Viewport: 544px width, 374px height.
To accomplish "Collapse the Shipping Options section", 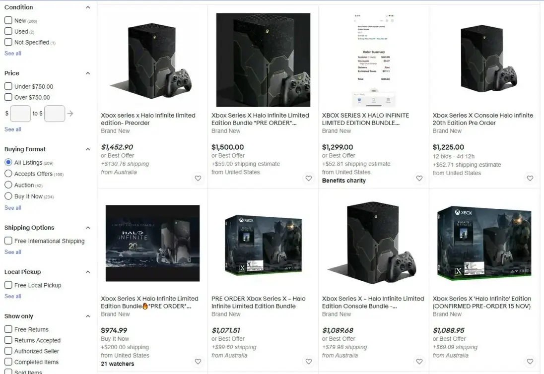I will click(x=88, y=228).
